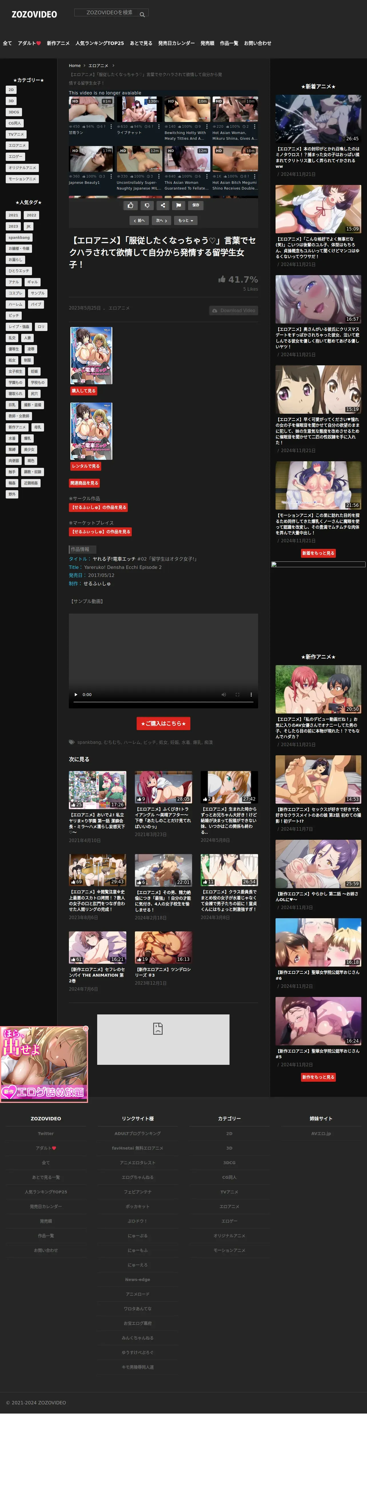
Task: Open the 作品一覧 footer link
Action: [x=45, y=1235]
